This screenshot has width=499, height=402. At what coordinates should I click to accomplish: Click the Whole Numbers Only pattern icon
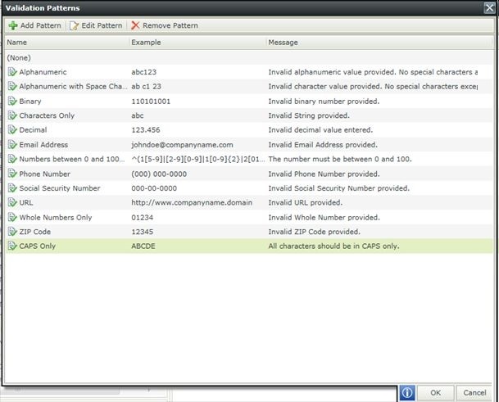[12, 217]
